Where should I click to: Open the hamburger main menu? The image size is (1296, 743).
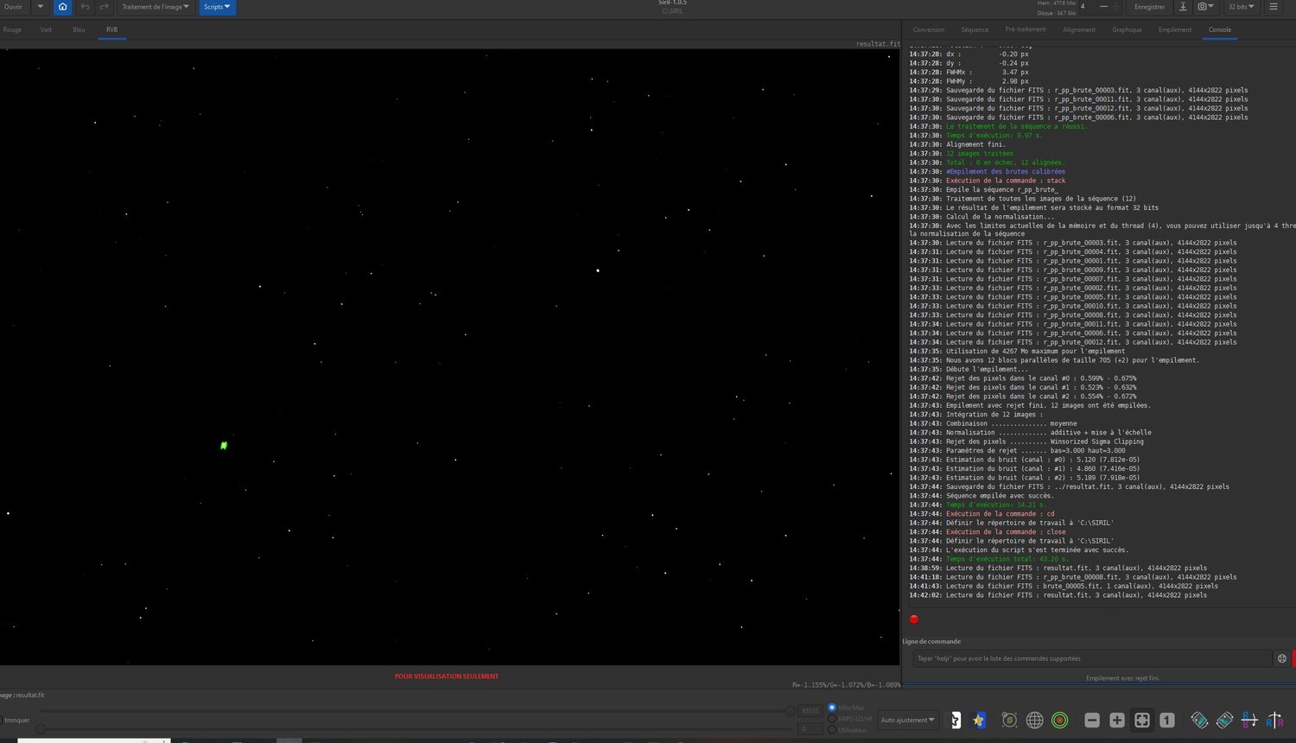pyautogui.click(x=1273, y=7)
